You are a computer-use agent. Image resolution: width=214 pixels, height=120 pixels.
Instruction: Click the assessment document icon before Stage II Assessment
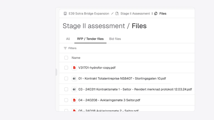pyautogui.click(x=117, y=14)
